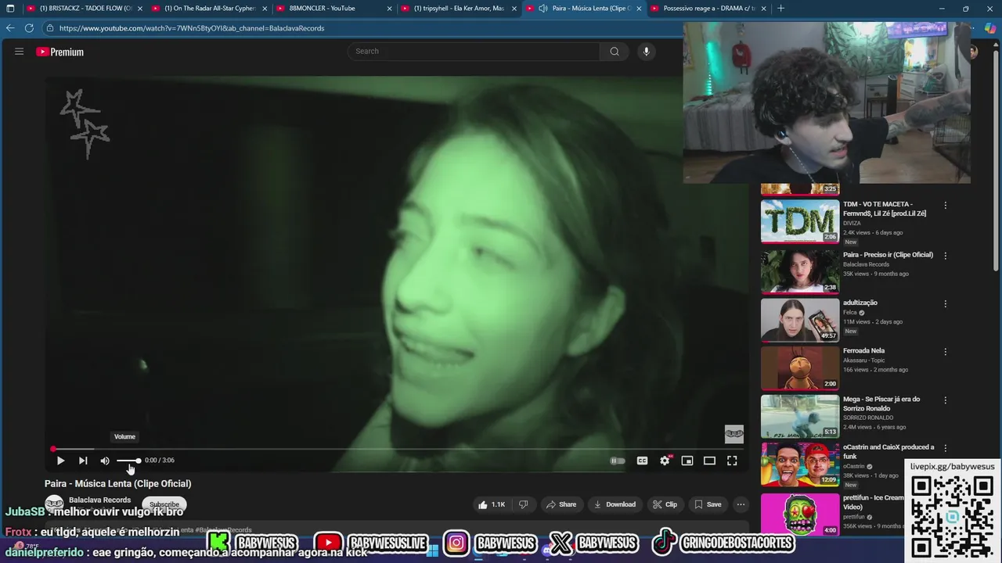Share the Música Lenta video
Image resolution: width=1002 pixels, height=563 pixels.
click(561, 504)
